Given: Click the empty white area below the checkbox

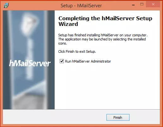Looking at the screenshot, I should [107, 86].
